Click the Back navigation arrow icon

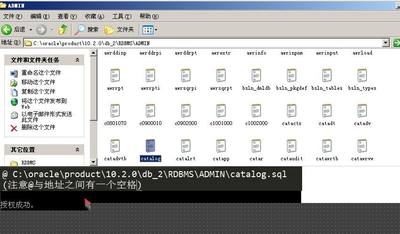tap(7, 30)
